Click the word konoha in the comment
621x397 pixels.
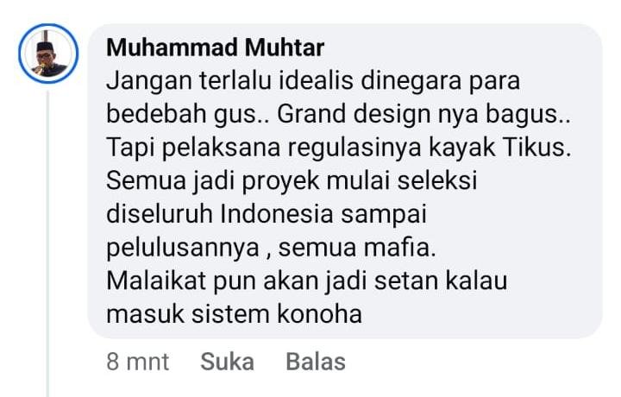tap(319, 314)
